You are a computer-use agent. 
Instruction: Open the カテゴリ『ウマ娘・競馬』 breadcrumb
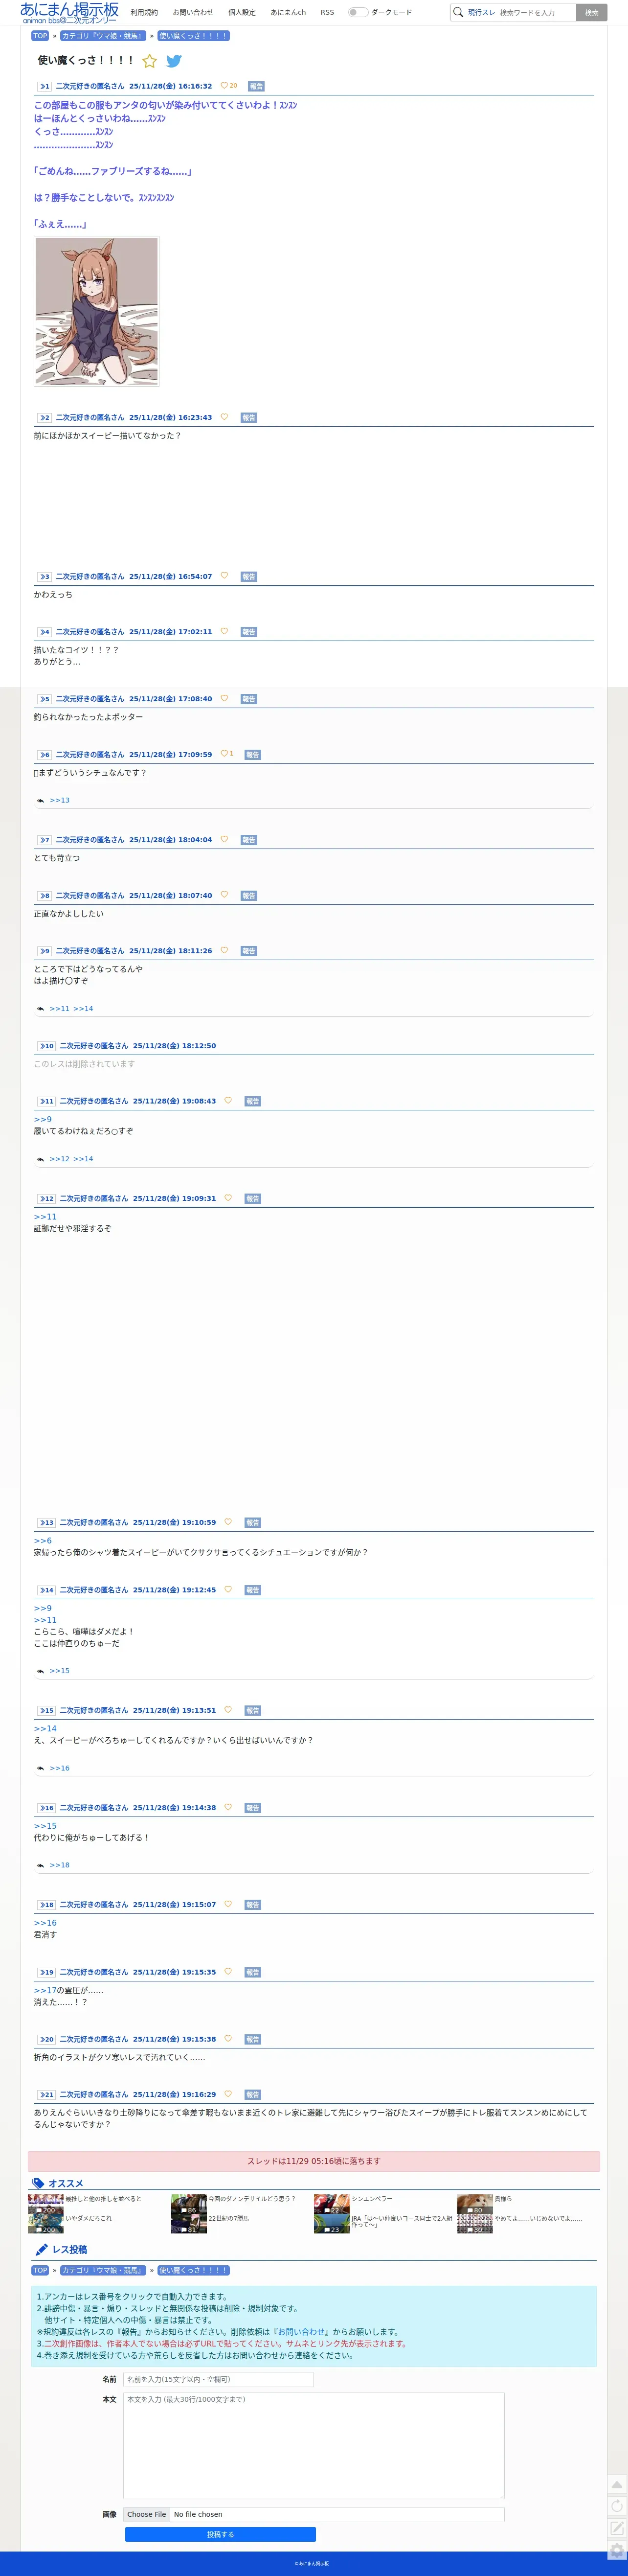[103, 36]
